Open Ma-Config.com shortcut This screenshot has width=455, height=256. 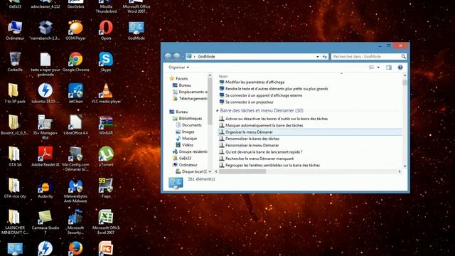pyautogui.click(x=76, y=159)
